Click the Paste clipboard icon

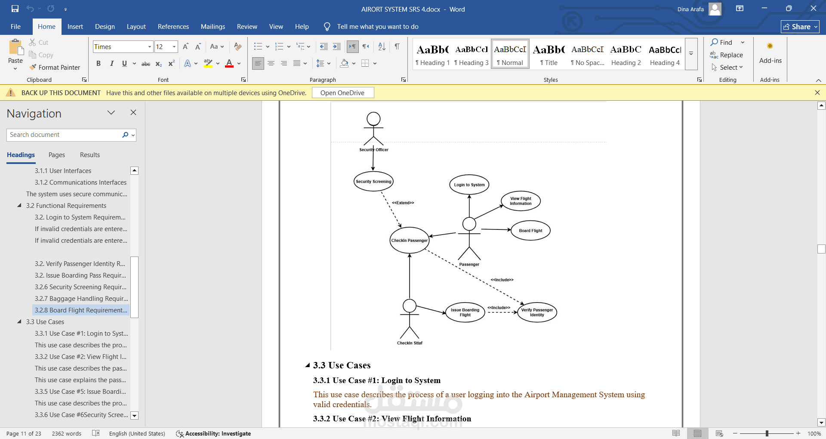[15, 47]
